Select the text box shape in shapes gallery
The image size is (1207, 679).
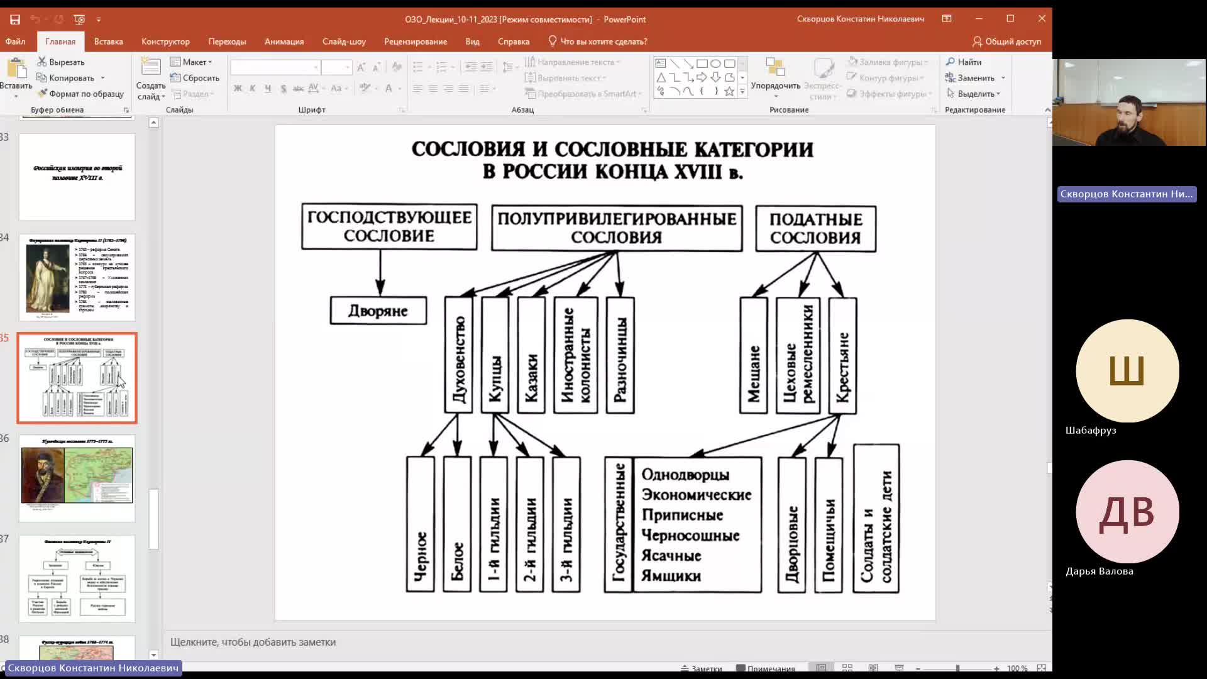pos(660,63)
